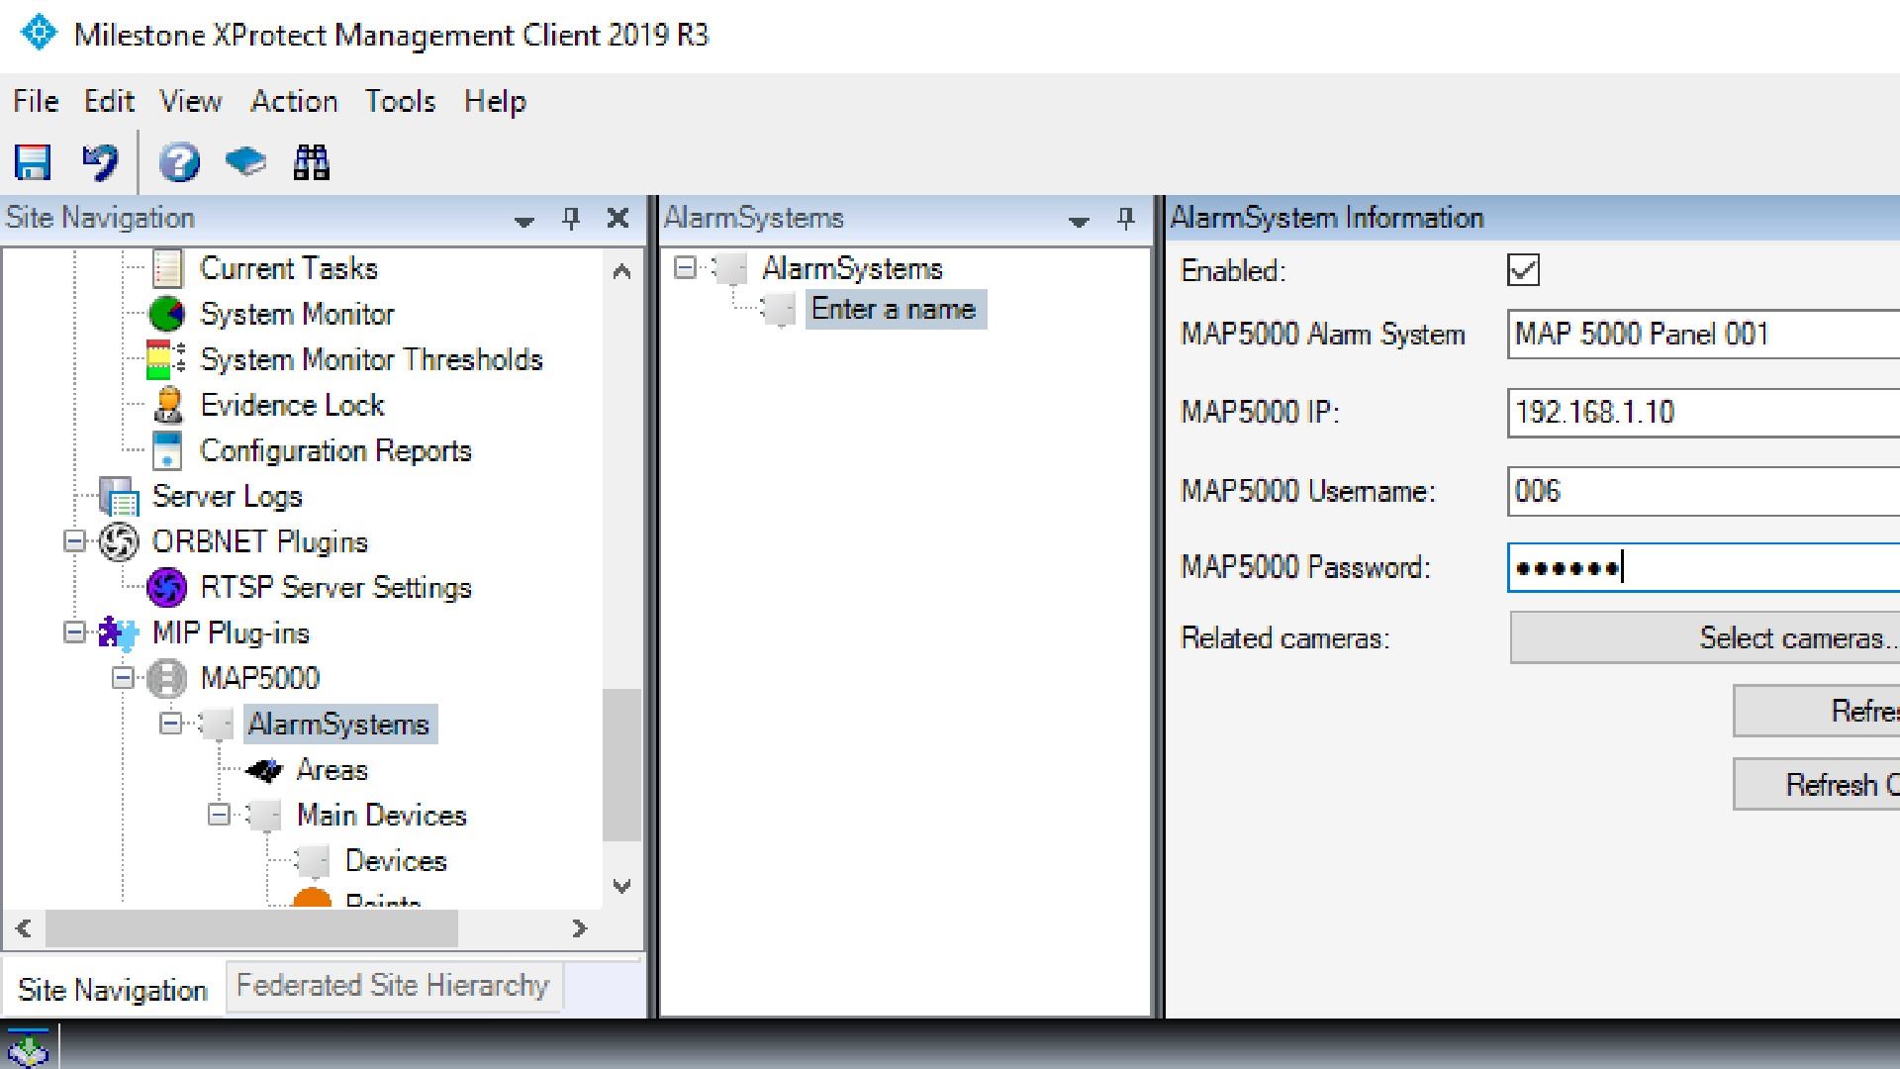Open the Site Navigation panel dropdown arrow
1900x1069 pixels.
[524, 222]
